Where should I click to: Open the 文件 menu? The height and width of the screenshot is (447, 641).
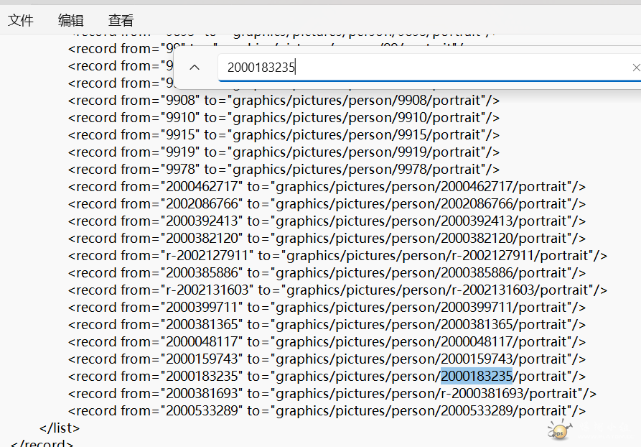pyautogui.click(x=20, y=20)
